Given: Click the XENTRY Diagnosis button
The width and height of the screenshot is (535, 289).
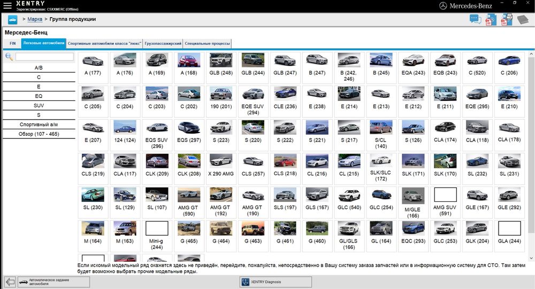Looking at the screenshot, I should point(276,282).
